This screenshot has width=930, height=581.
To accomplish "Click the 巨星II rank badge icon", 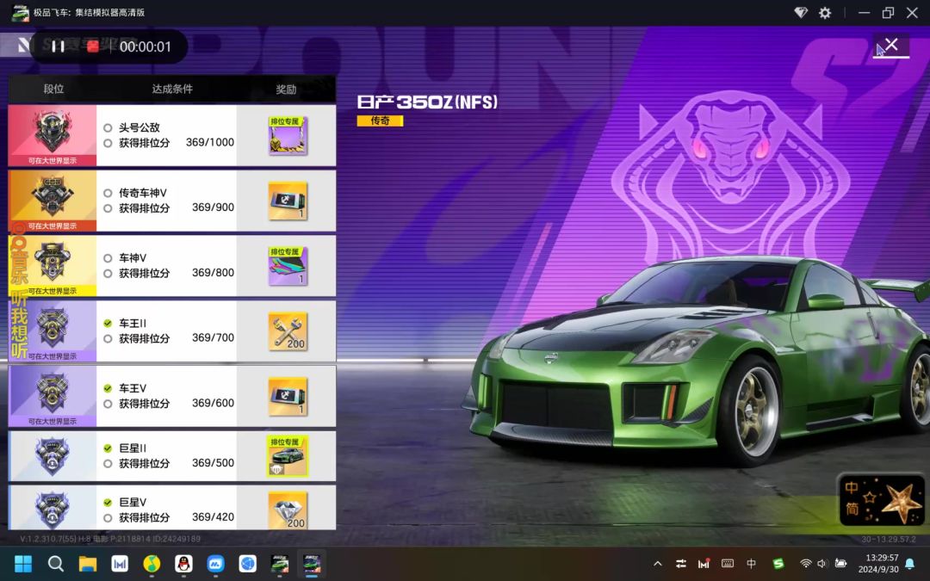I will [53, 456].
